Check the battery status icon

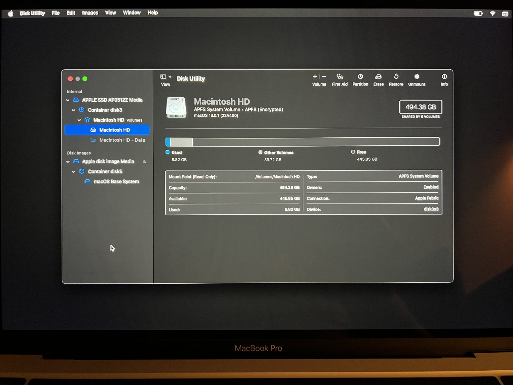tap(478, 13)
